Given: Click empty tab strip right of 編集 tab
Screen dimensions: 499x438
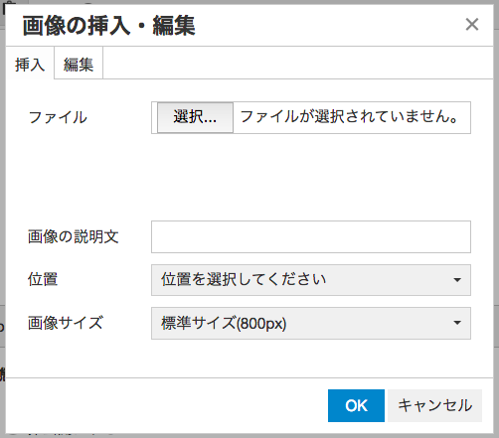Looking at the screenshot, I should [297, 63].
